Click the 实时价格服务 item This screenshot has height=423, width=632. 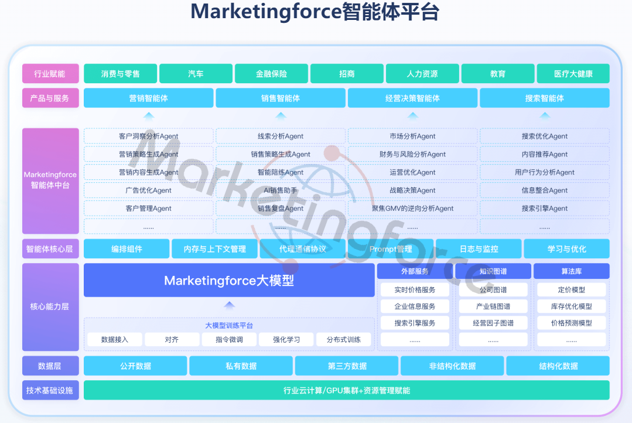pos(415,290)
